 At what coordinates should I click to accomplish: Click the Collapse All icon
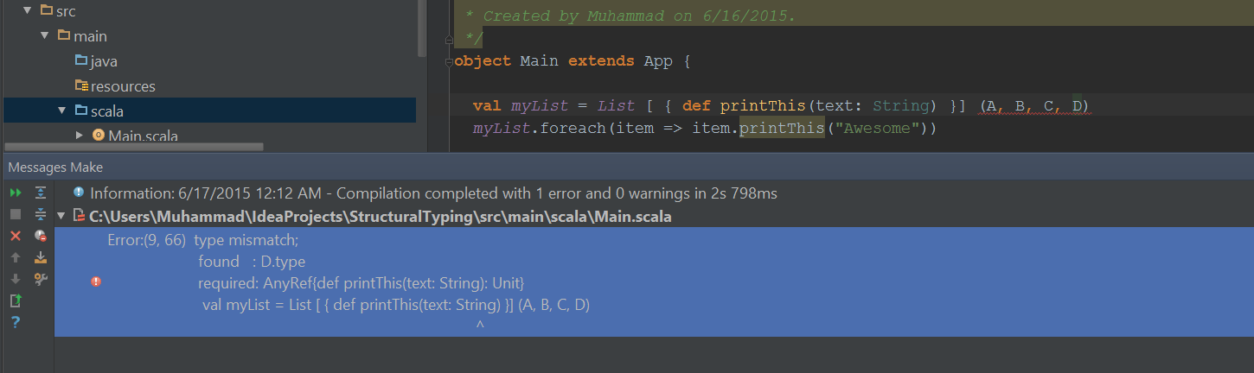coord(40,214)
